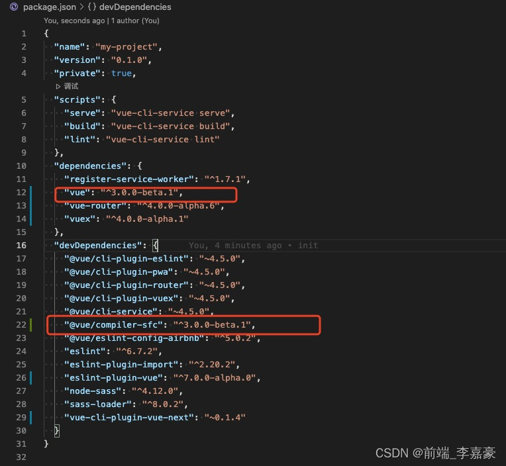Click the inline blame "You, 4 minutes ago • init"

(x=253, y=246)
